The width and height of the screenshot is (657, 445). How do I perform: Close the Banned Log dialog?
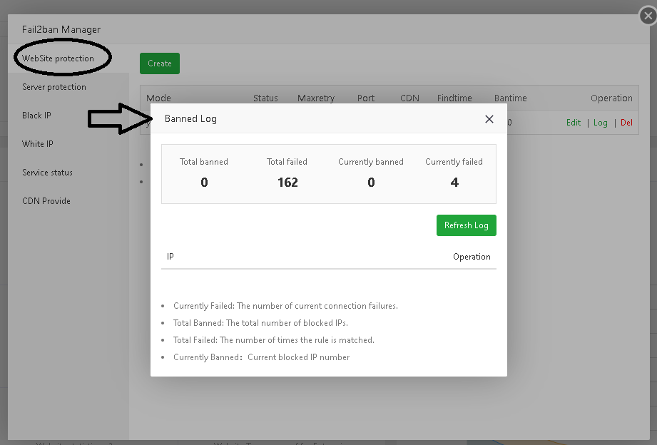[x=489, y=119]
